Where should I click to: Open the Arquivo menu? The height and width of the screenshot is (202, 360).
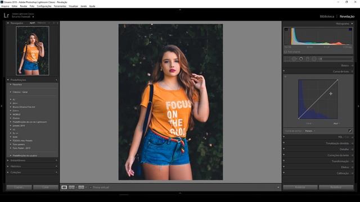pyautogui.click(x=5, y=6)
